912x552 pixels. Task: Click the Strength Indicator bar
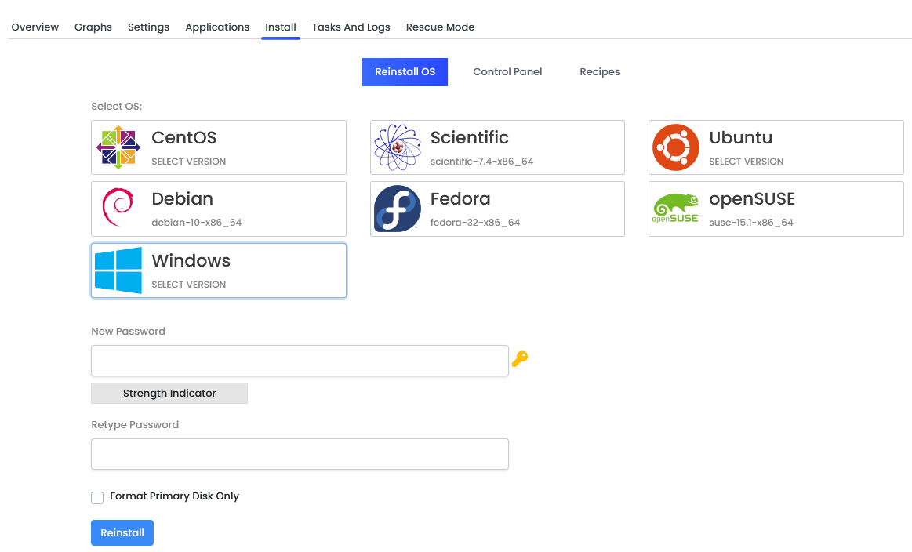[x=169, y=393]
